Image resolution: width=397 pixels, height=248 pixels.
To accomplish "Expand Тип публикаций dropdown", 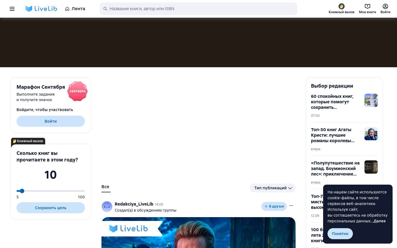I will [273, 188].
